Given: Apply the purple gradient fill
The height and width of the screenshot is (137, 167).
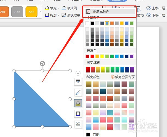Looking at the screenshot, I should pyautogui.click(x=132, y=69).
